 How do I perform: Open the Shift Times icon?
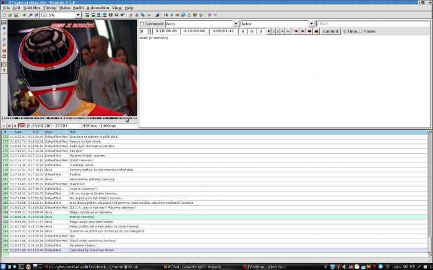tap(165, 15)
